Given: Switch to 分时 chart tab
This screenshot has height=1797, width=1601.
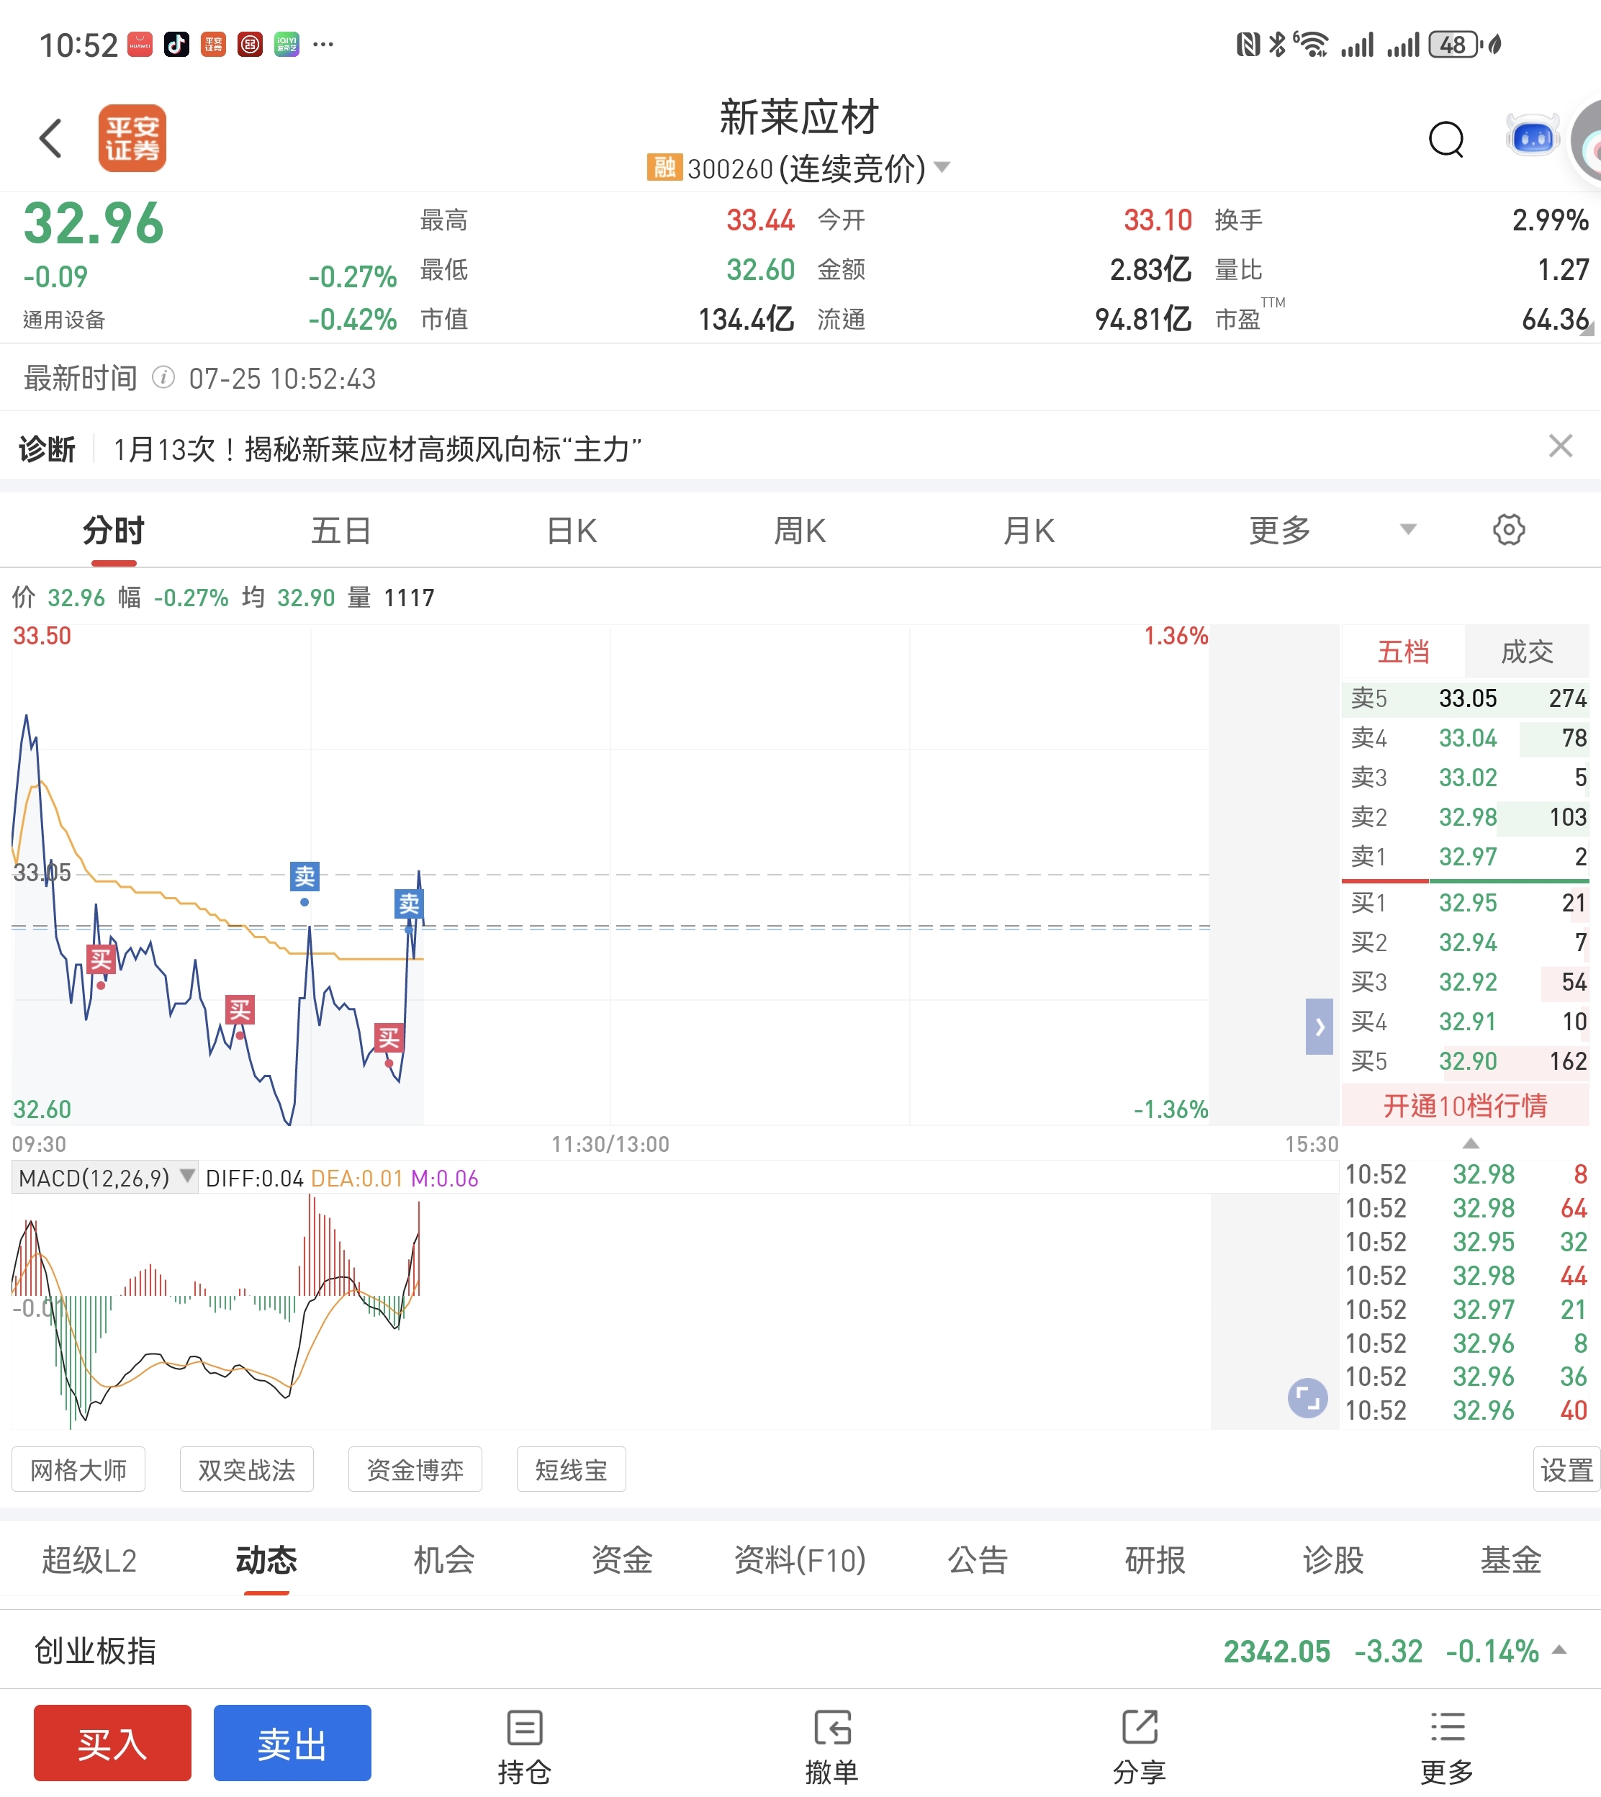Looking at the screenshot, I should pyautogui.click(x=114, y=531).
